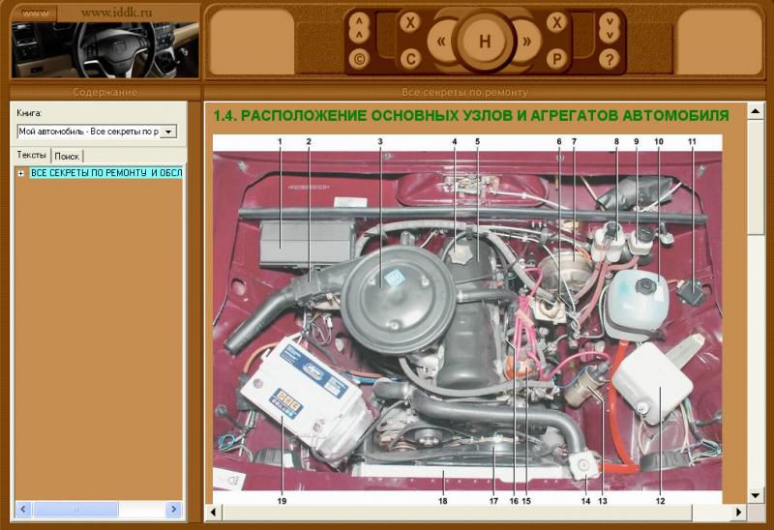Switch to the Поиск tab
Viewport: 774px width, 530px height.
click(67, 156)
